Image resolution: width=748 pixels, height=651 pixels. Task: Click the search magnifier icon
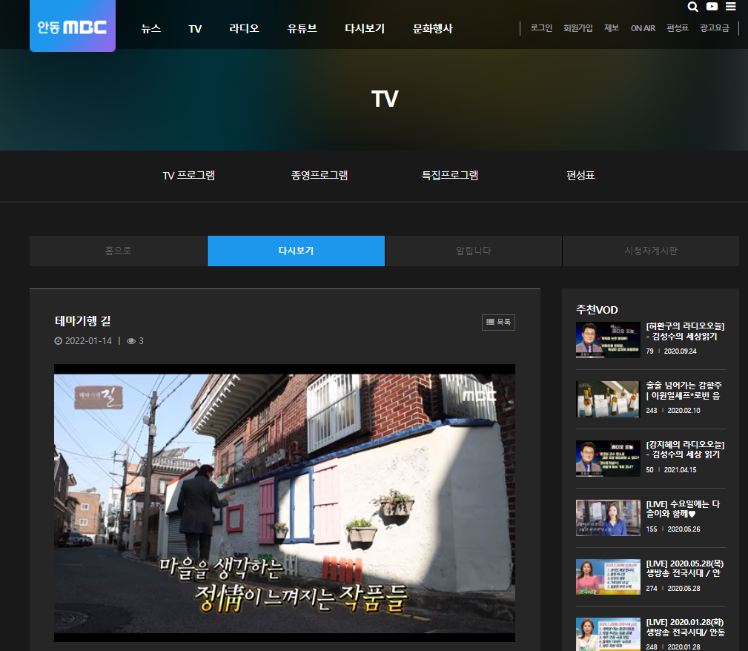693,7
